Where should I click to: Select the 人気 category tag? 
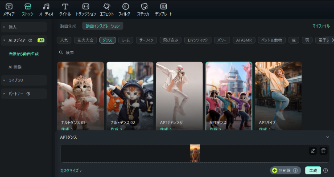(x=64, y=40)
